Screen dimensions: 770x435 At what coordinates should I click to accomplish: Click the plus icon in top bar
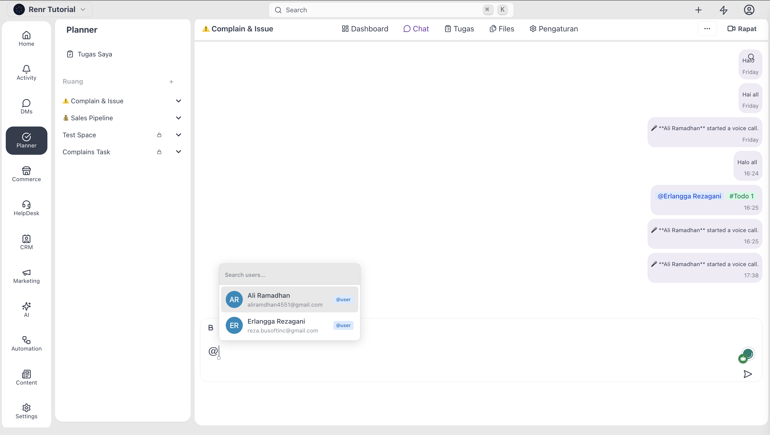(698, 10)
